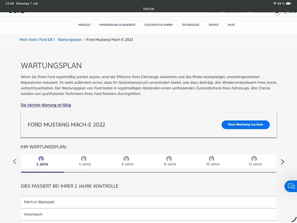This screenshot has width=297, height=223.
Task: Open the Wartungsplan breadcrumb link
Action: [70, 40]
